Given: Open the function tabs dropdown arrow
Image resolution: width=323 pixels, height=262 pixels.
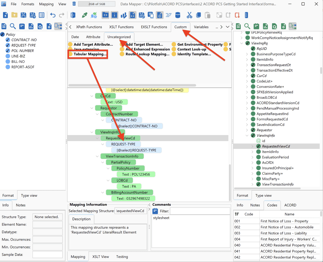Looking at the screenshot, I should pyautogui.click(x=228, y=27).
